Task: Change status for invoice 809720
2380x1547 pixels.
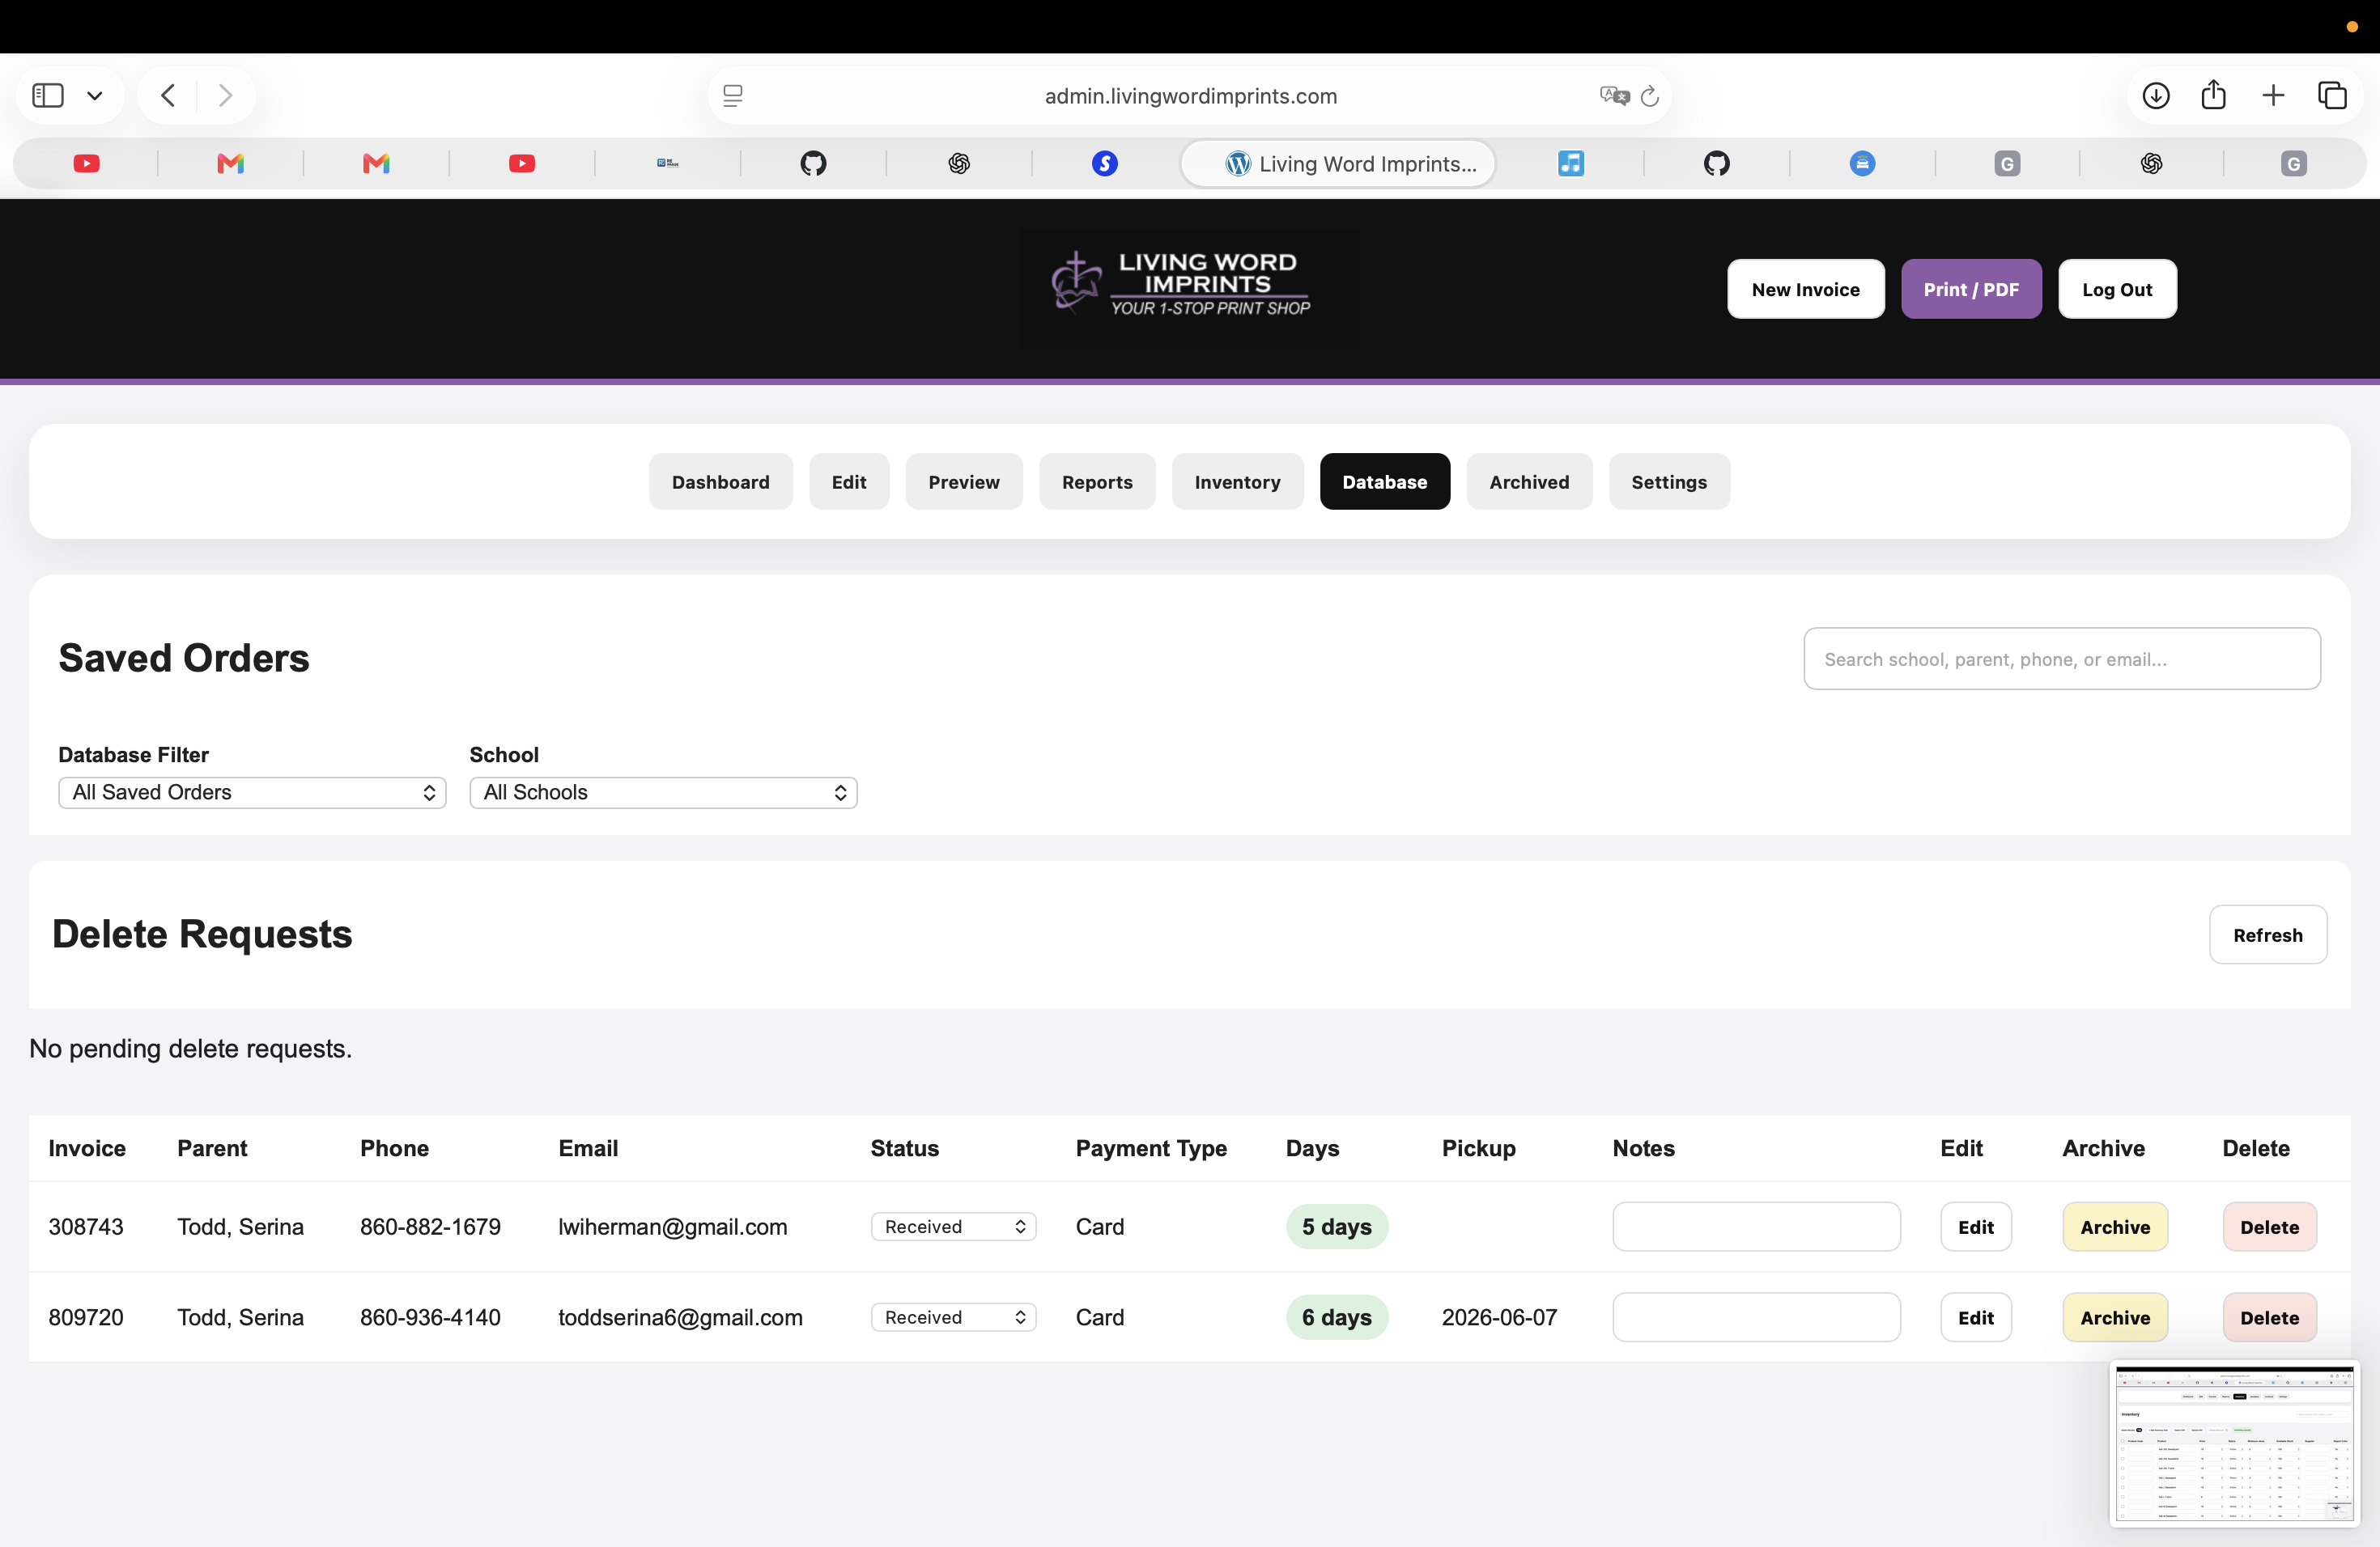Action: pos(953,1317)
